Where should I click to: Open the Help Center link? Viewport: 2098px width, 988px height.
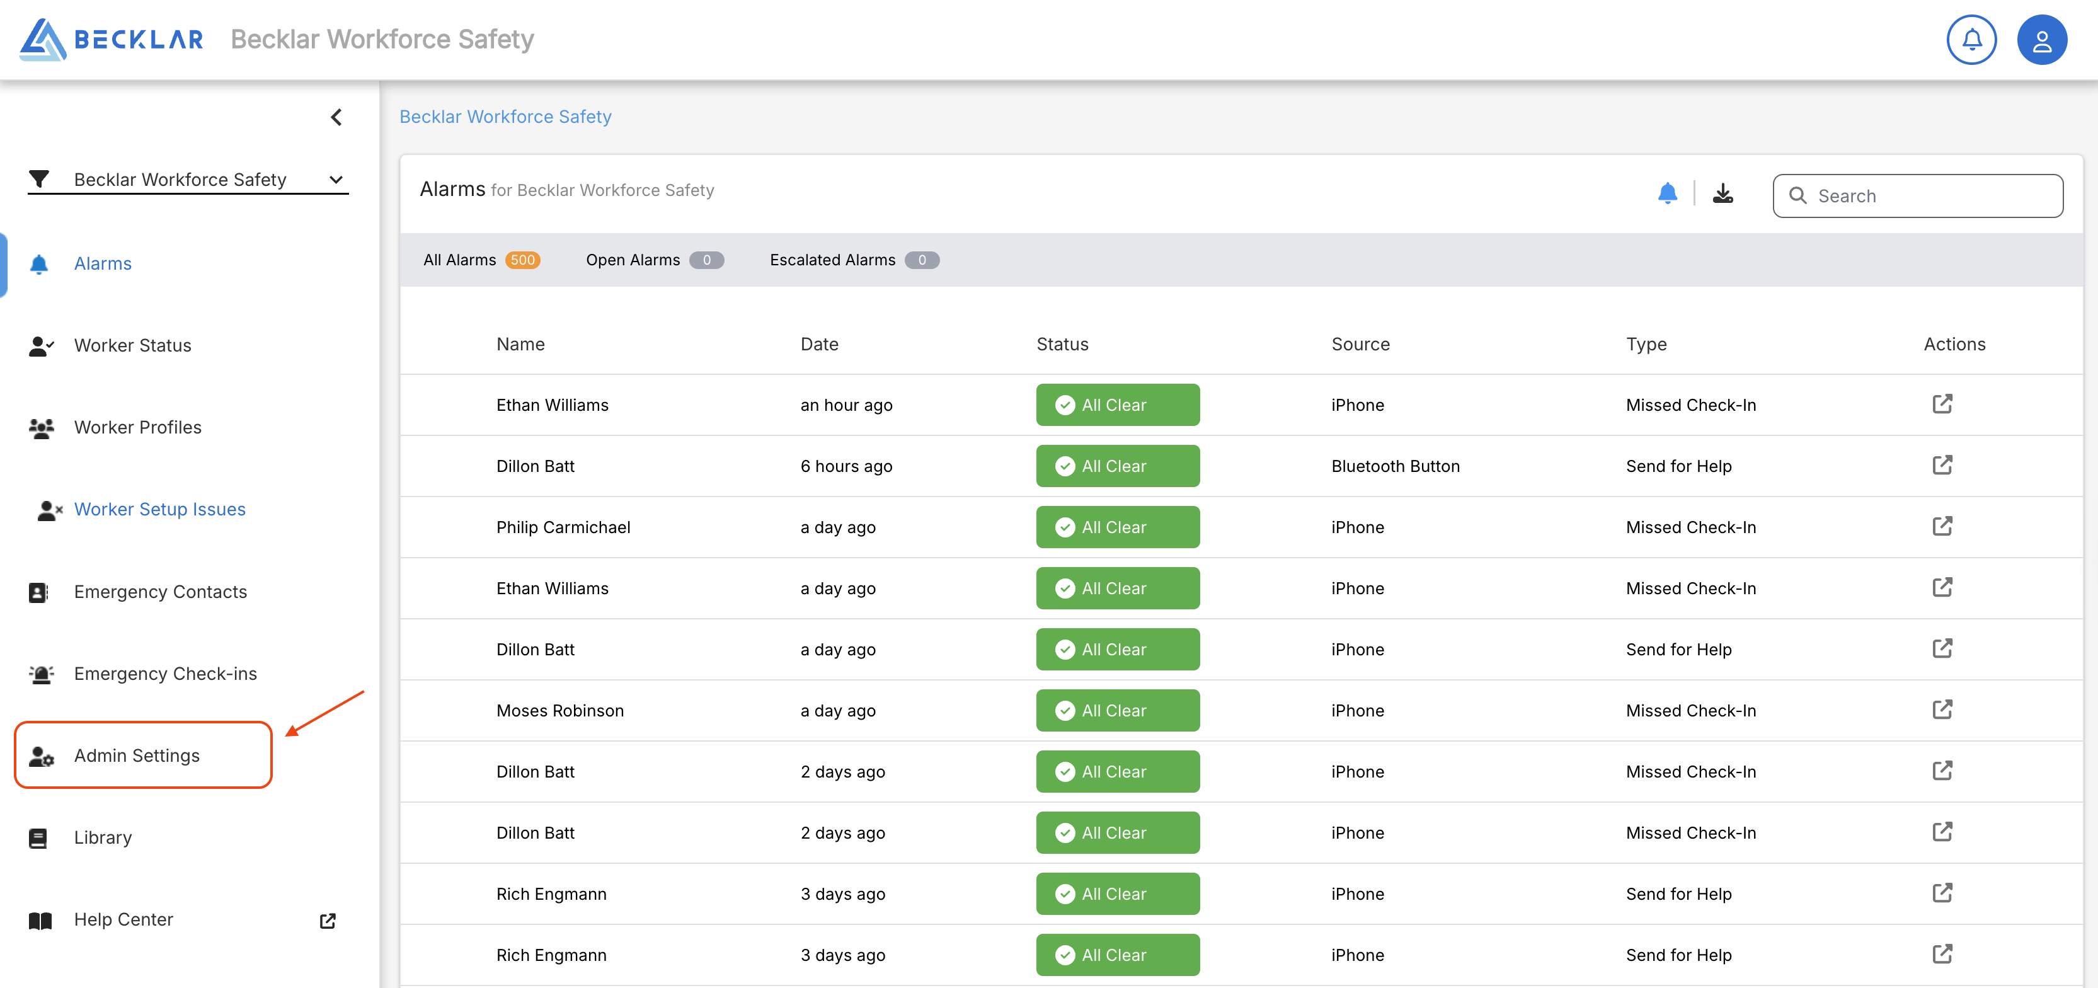pos(123,919)
